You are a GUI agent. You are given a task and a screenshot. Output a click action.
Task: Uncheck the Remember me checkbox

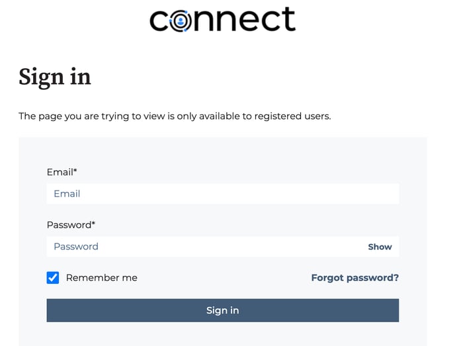pyautogui.click(x=53, y=278)
